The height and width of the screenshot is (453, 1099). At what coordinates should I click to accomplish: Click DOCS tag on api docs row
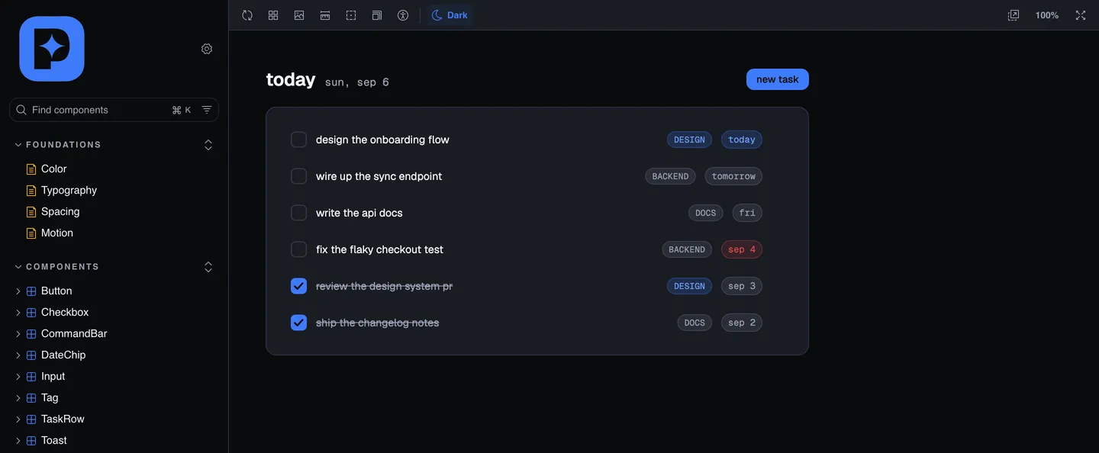706,213
